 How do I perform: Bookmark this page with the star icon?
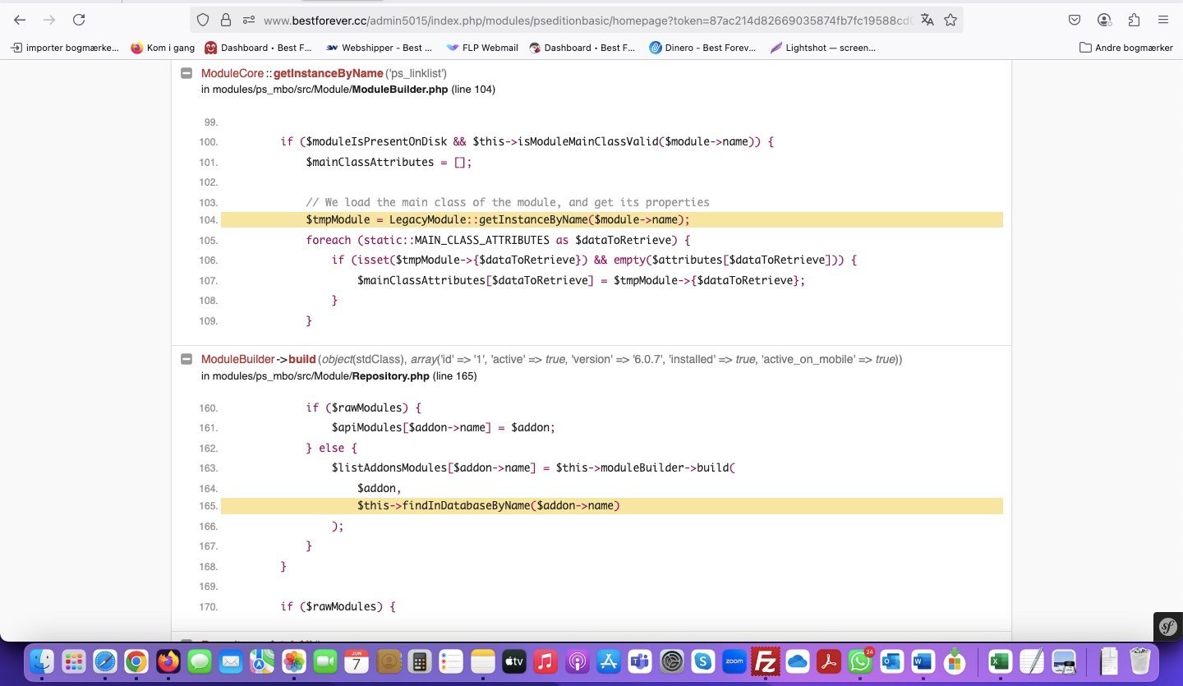[951, 20]
